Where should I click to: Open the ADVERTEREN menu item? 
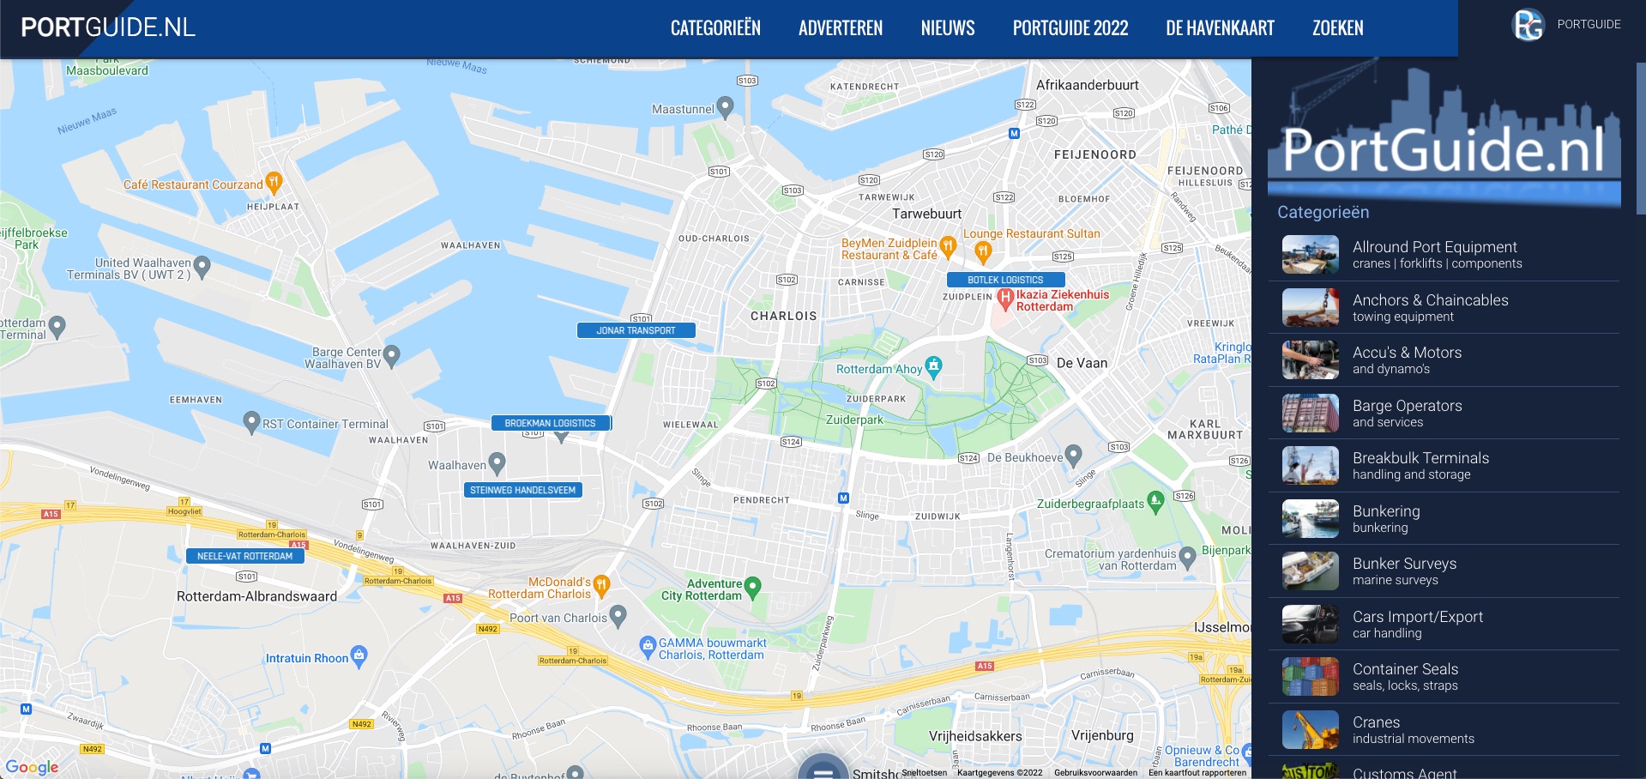pyautogui.click(x=841, y=28)
